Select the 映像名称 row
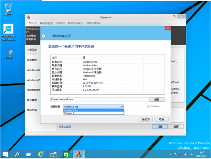The width and height of the screenshot is (211, 159). (x=107, y=62)
